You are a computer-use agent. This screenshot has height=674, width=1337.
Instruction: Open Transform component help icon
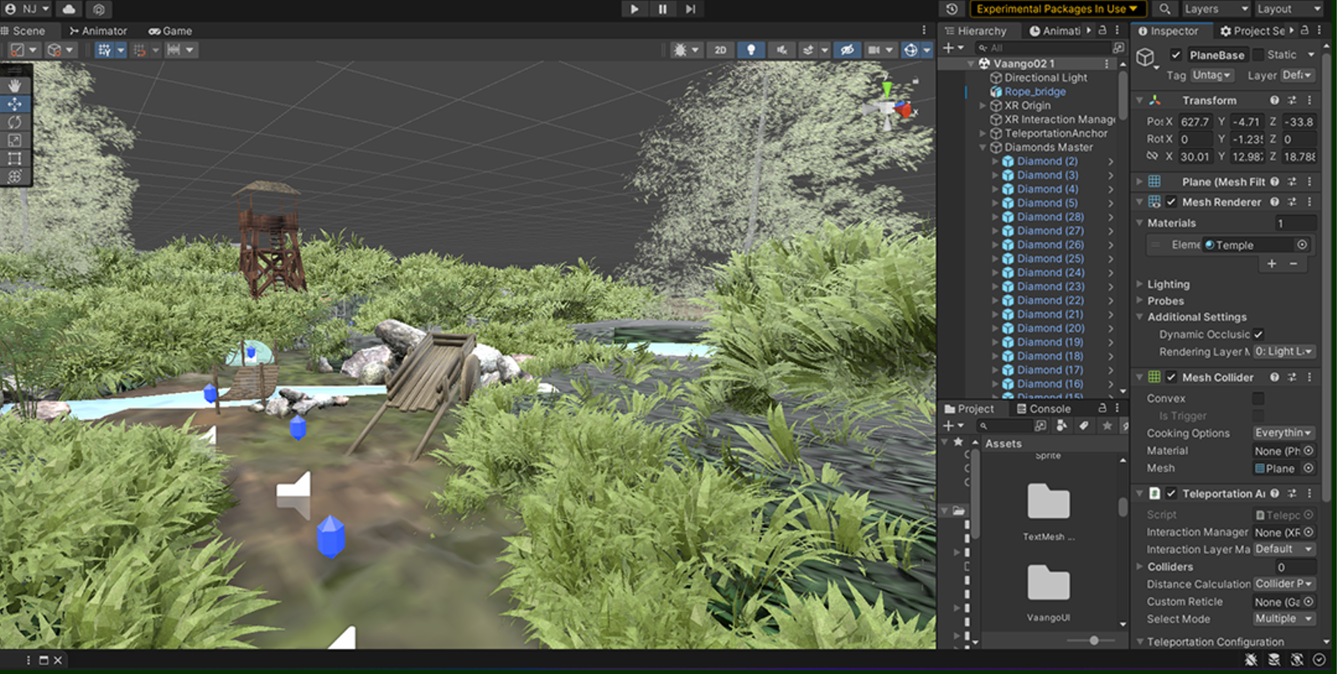tap(1274, 100)
